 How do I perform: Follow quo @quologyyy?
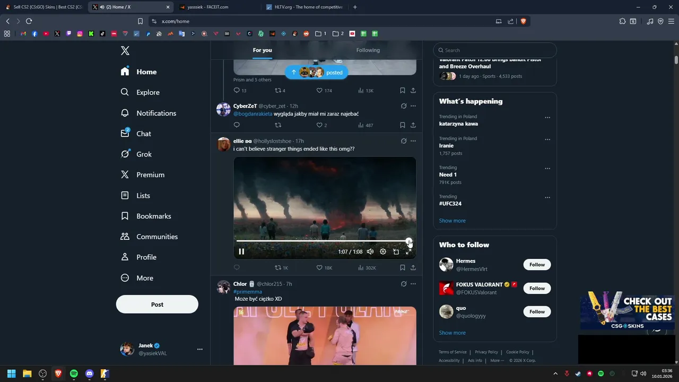[x=537, y=311]
